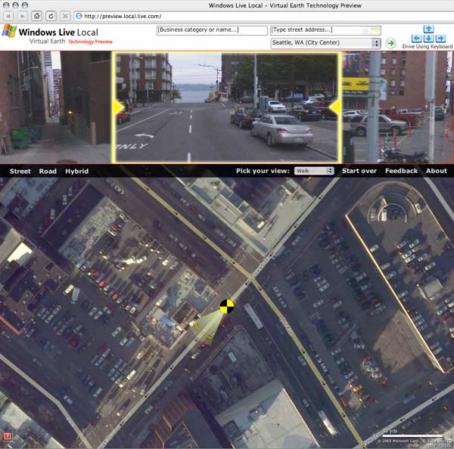Switch to Hybrid map view
The image size is (454, 449).
click(x=76, y=171)
